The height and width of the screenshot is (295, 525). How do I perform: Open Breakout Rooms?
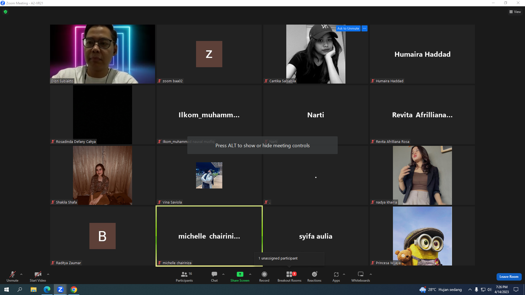pos(289,276)
